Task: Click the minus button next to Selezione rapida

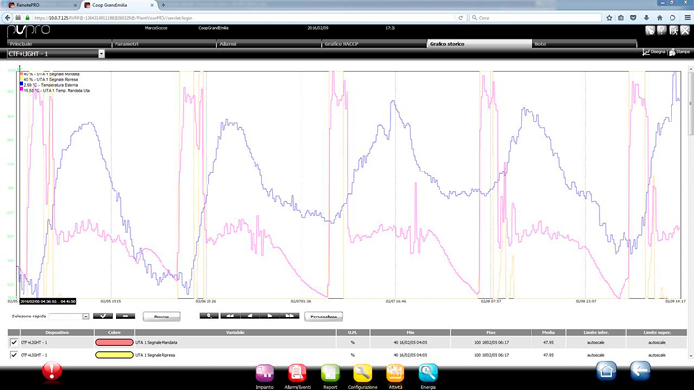Action: [x=125, y=316]
